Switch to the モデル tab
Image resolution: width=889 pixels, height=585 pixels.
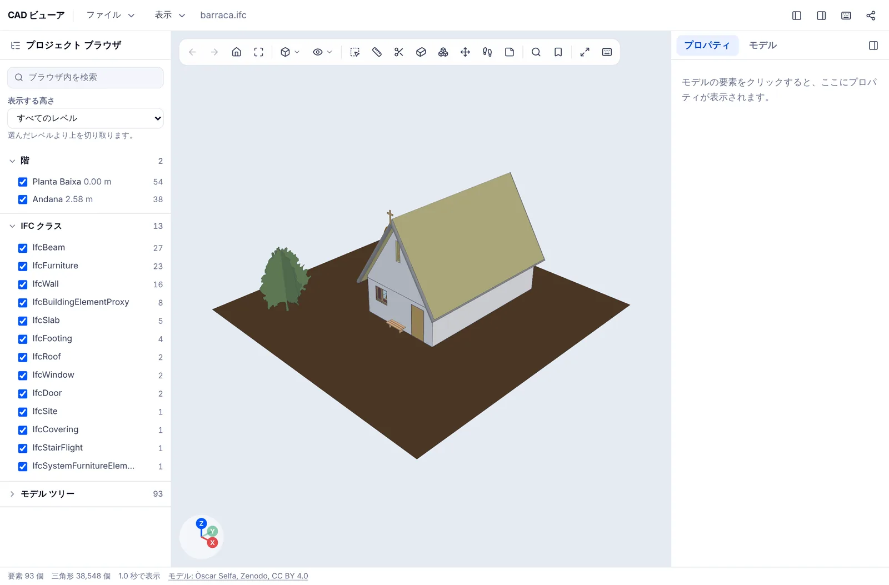point(763,46)
